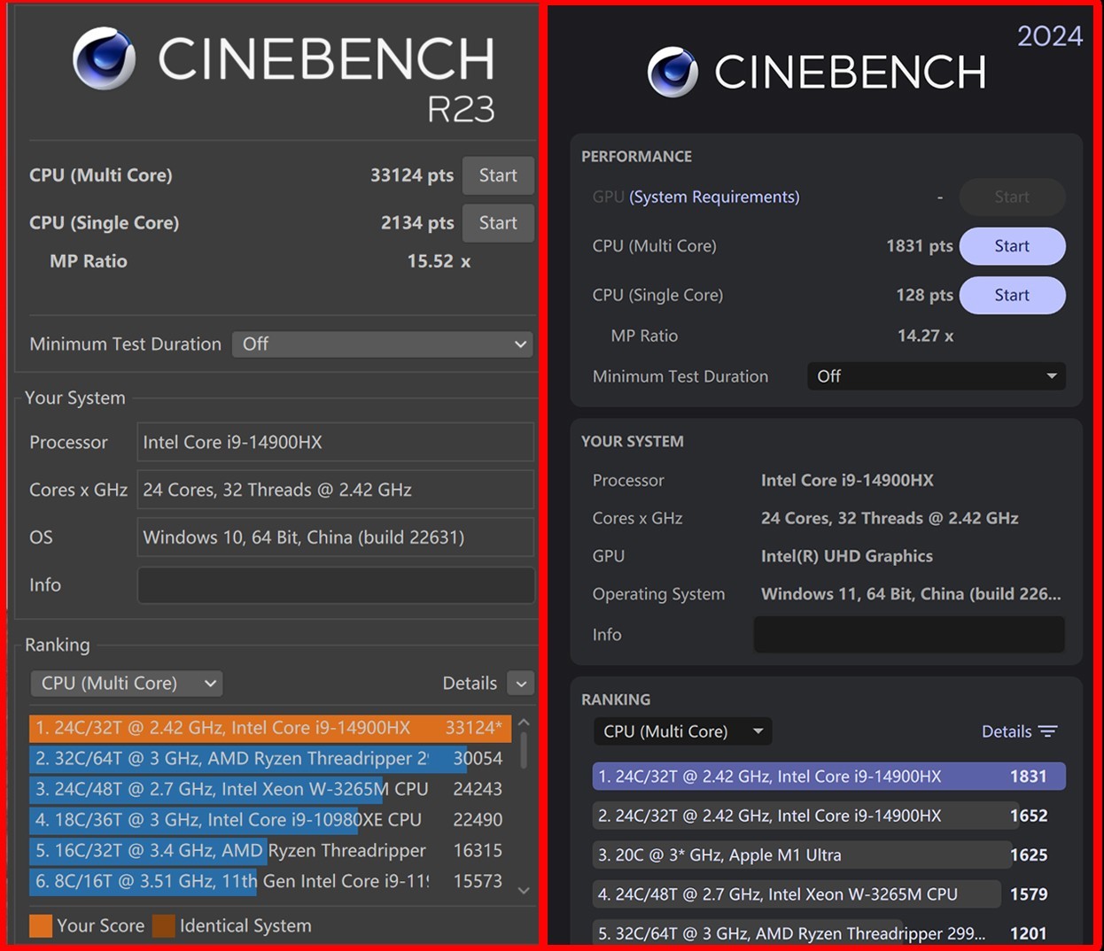Click the R23 ranking scrollbar up arrow
This screenshot has width=1104, height=951.
click(x=524, y=723)
